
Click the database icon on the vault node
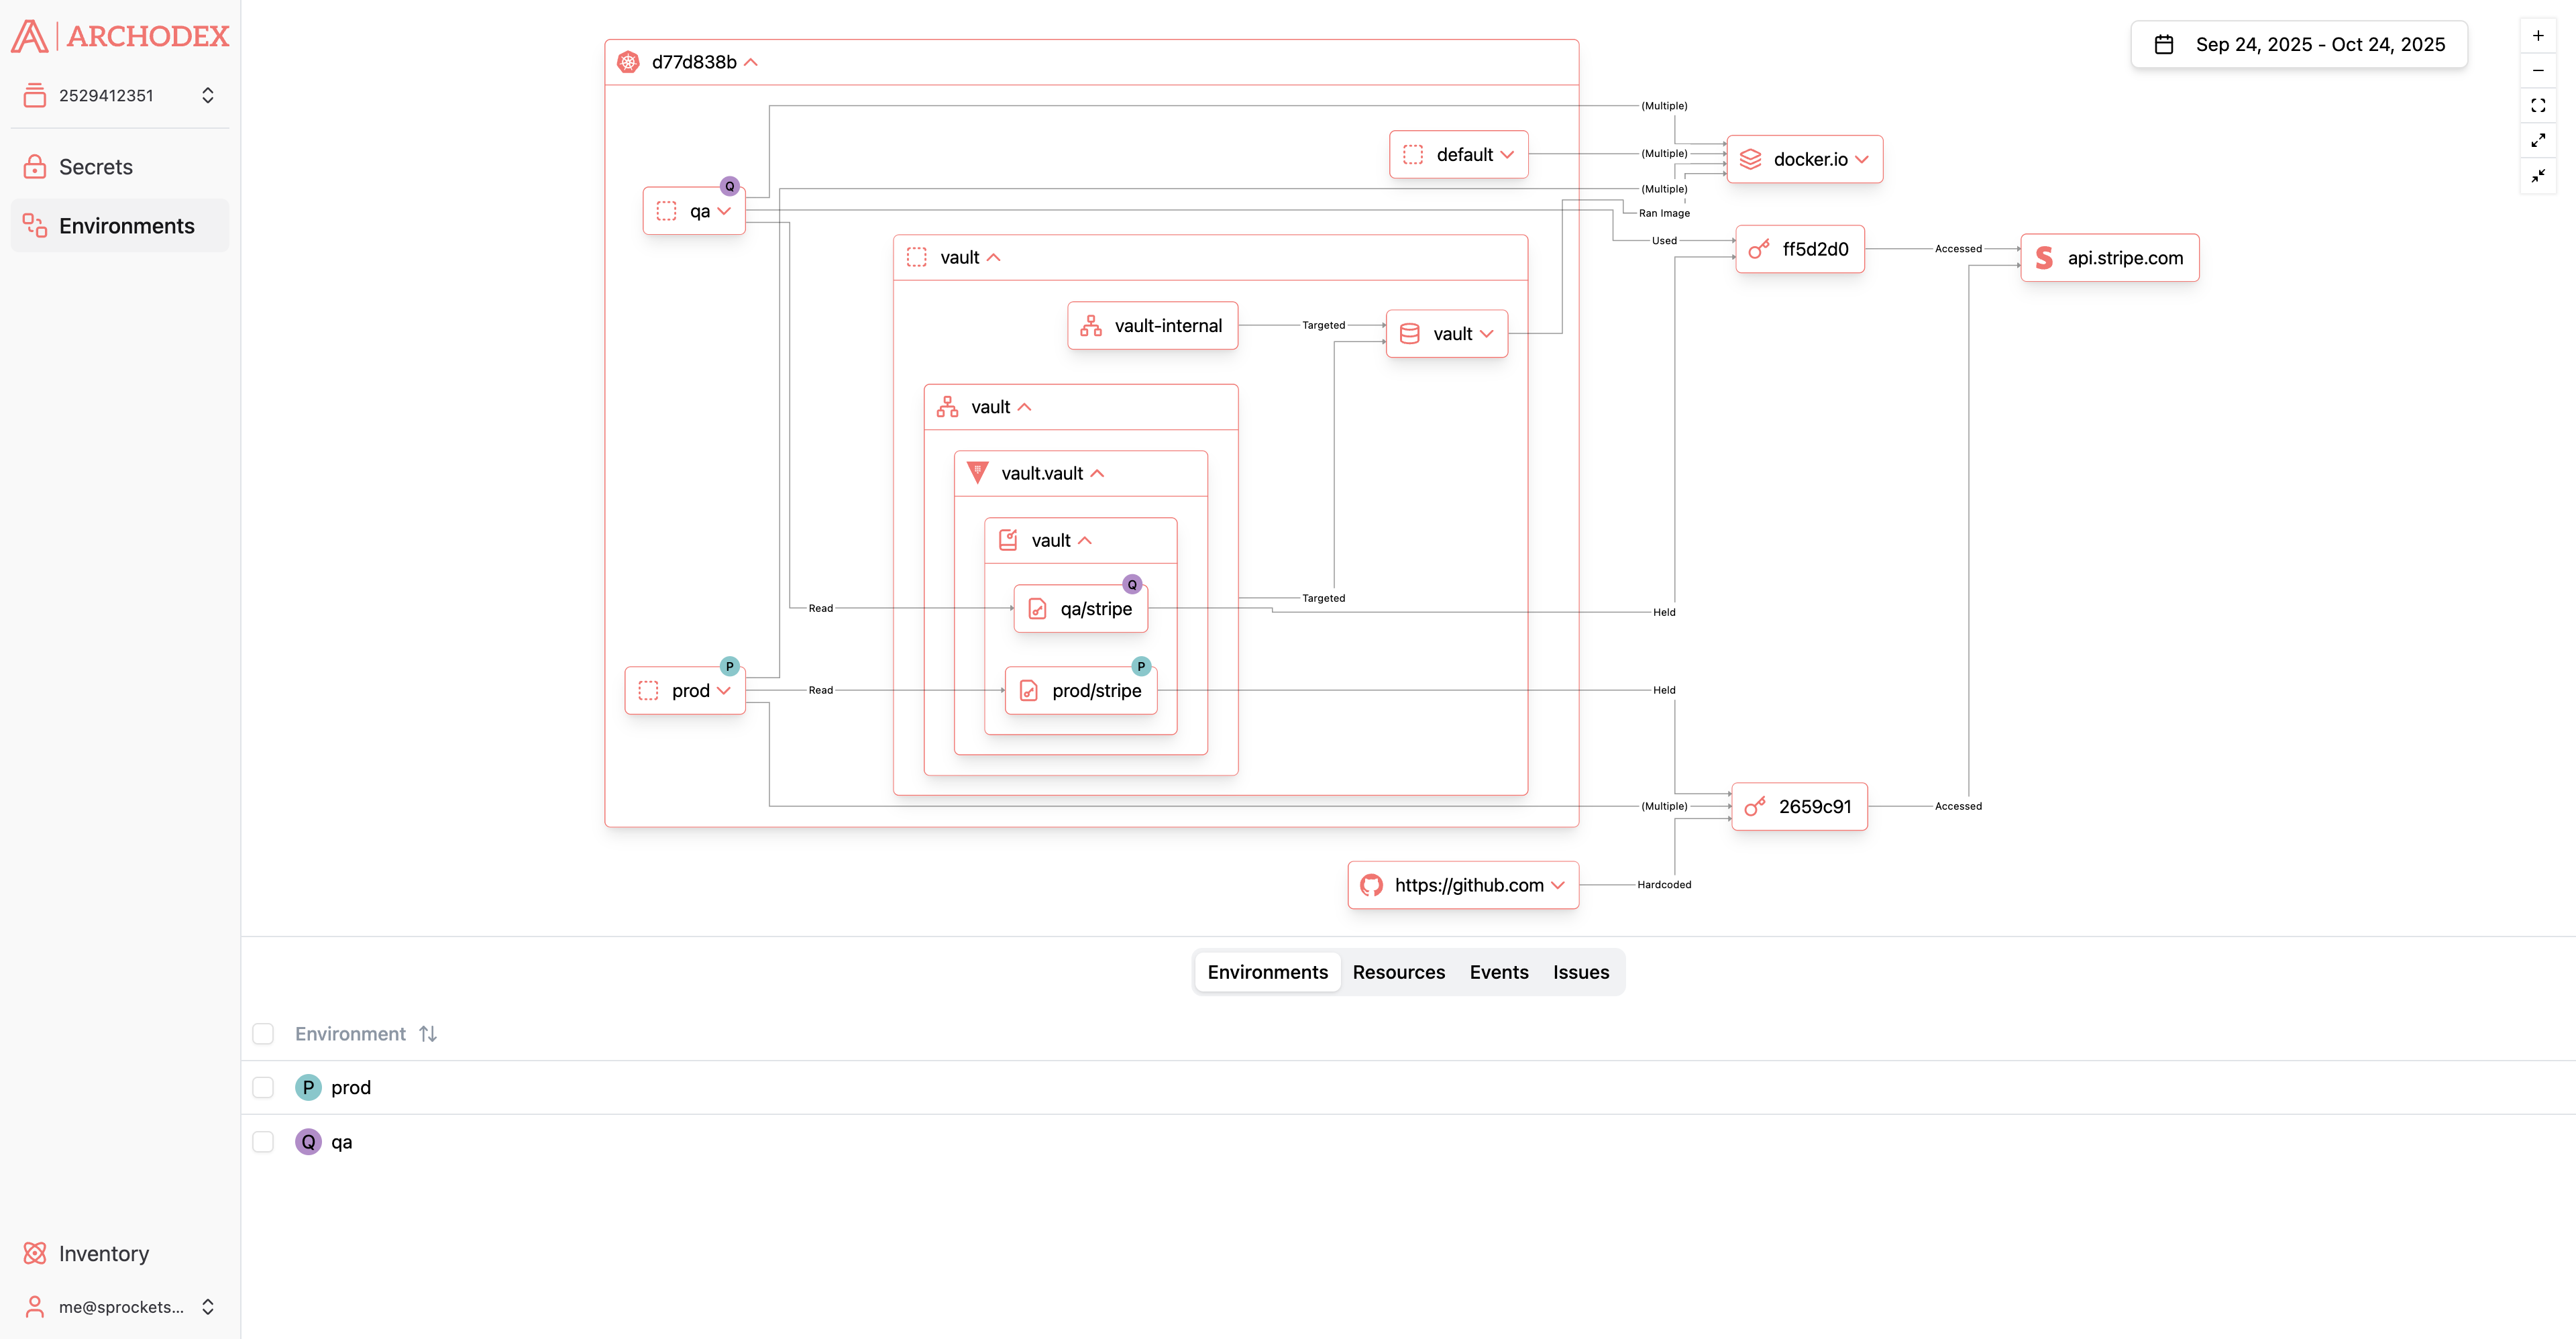[1410, 333]
